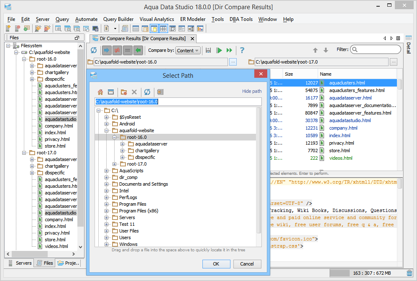Toggle the left-only blue arrow filter

[107, 50]
